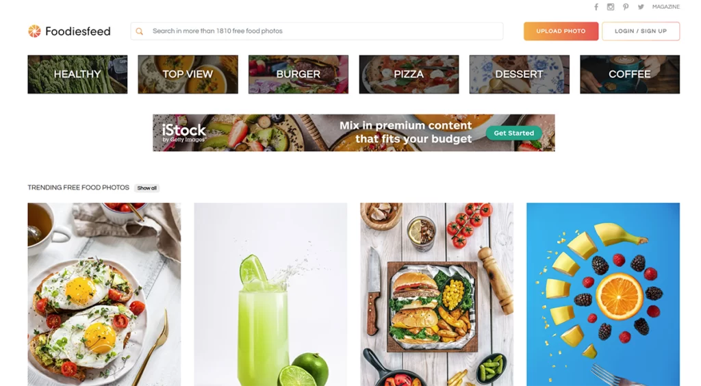Image resolution: width=701 pixels, height=386 pixels.
Task: Open the Facebook social icon
Action: [x=596, y=7]
